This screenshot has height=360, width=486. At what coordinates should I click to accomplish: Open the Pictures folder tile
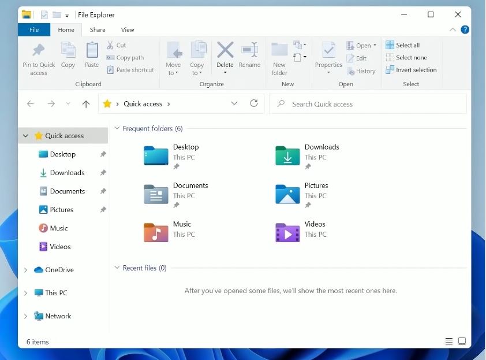302,195
